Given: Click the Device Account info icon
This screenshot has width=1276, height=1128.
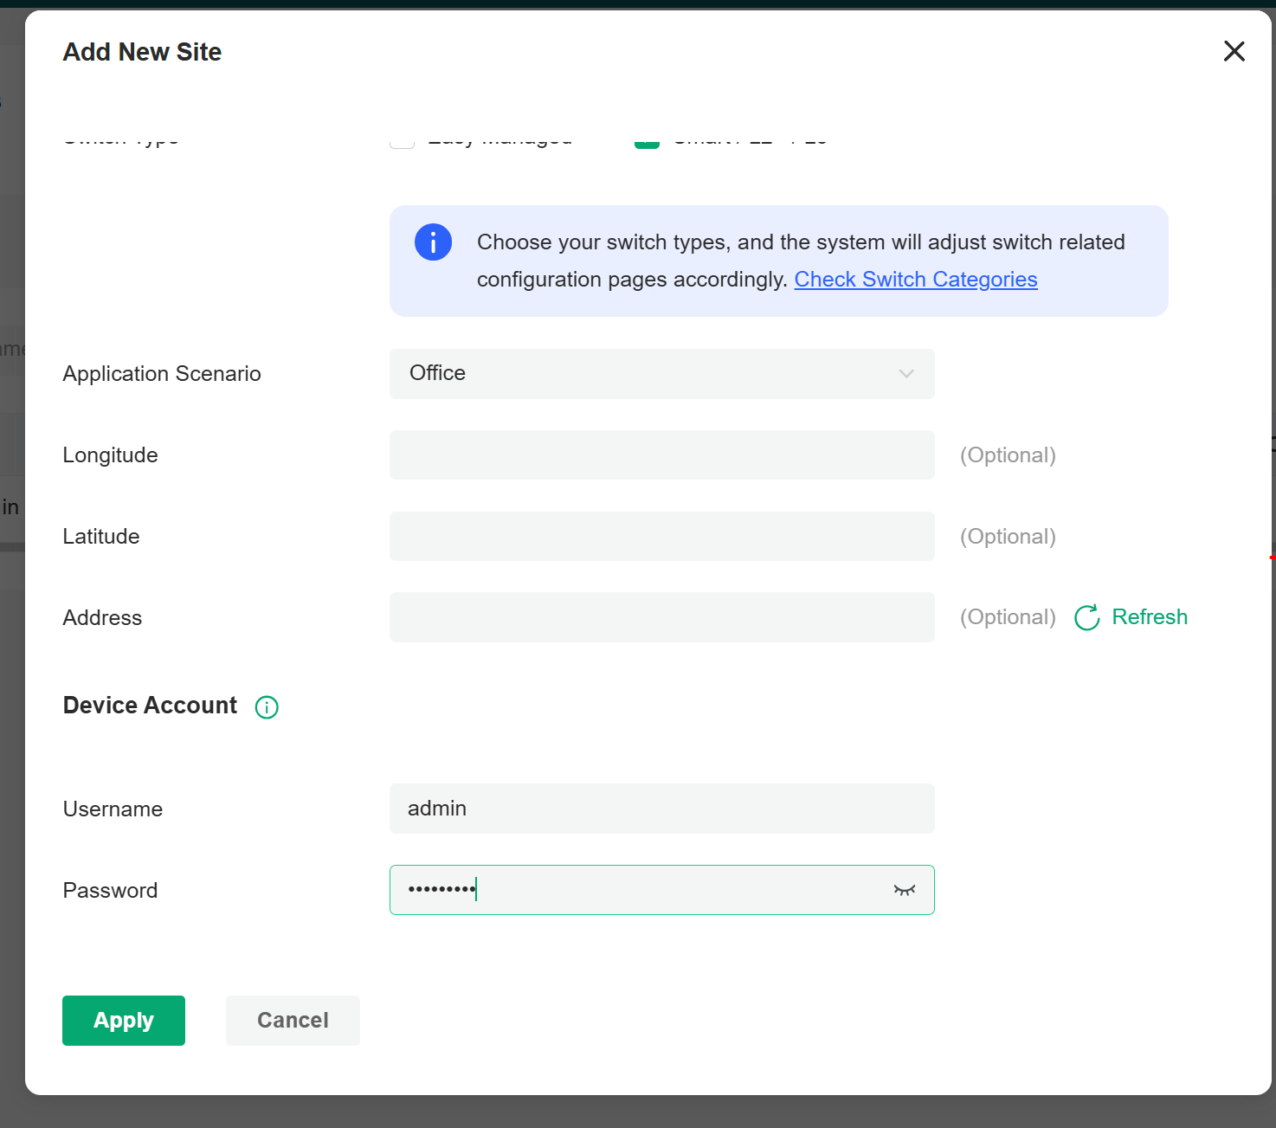Looking at the screenshot, I should (x=267, y=707).
